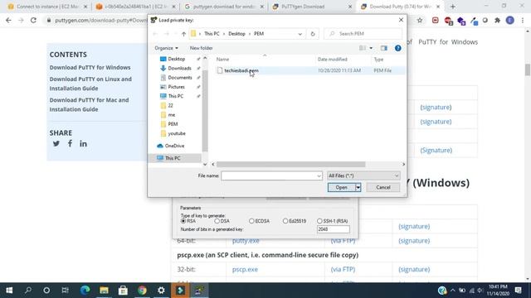Open Windows Start menu

tap(9, 291)
